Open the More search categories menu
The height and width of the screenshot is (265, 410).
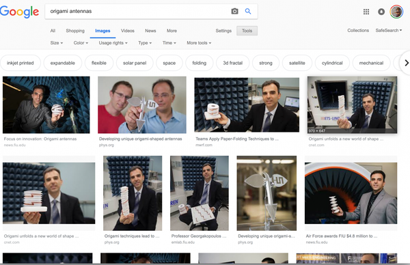pyautogui.click(x=172, y=31)
